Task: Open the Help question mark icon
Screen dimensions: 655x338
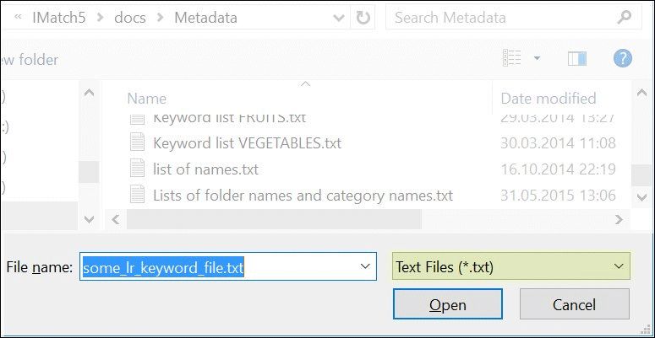Action: pyautogui.click(x=622, y=58)
